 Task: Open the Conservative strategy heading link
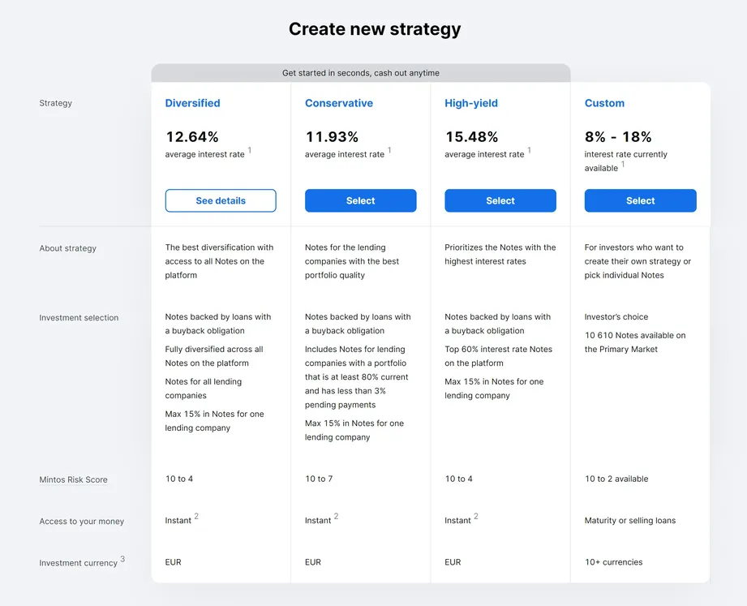(x=339, y=103)
